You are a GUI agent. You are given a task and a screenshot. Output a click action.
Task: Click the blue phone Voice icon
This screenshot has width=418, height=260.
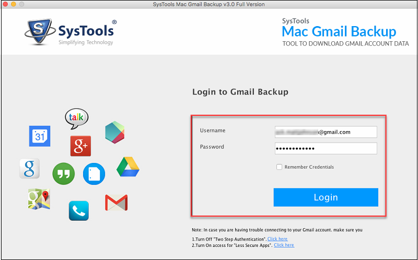coord(79,211)
